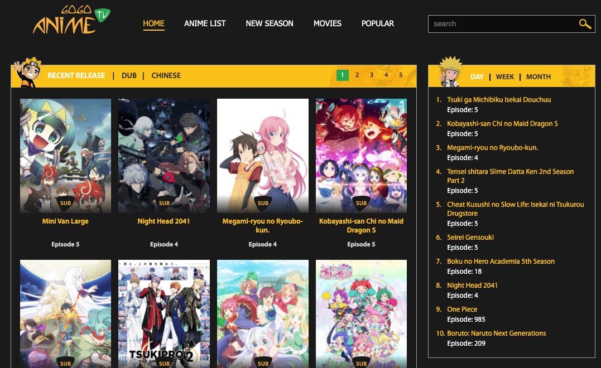Open the Popular section
This screenshot has height=368, width=601.
pos(378,23)
